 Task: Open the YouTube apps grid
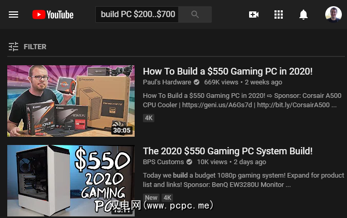[x=279, y=14]
